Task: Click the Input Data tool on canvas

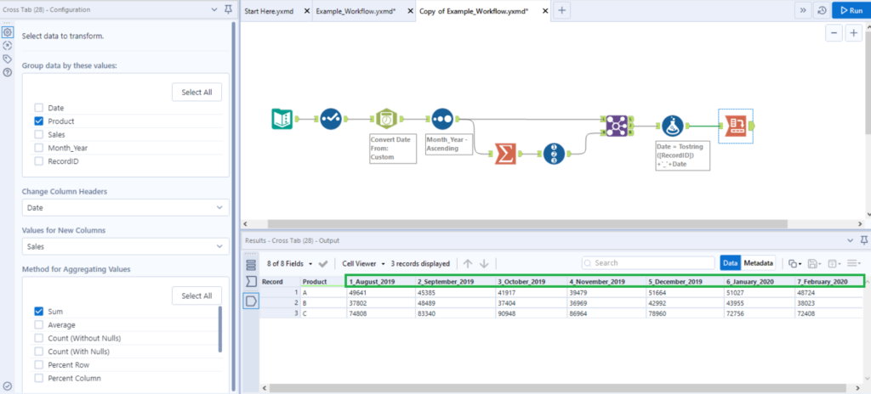Action: 282,120
